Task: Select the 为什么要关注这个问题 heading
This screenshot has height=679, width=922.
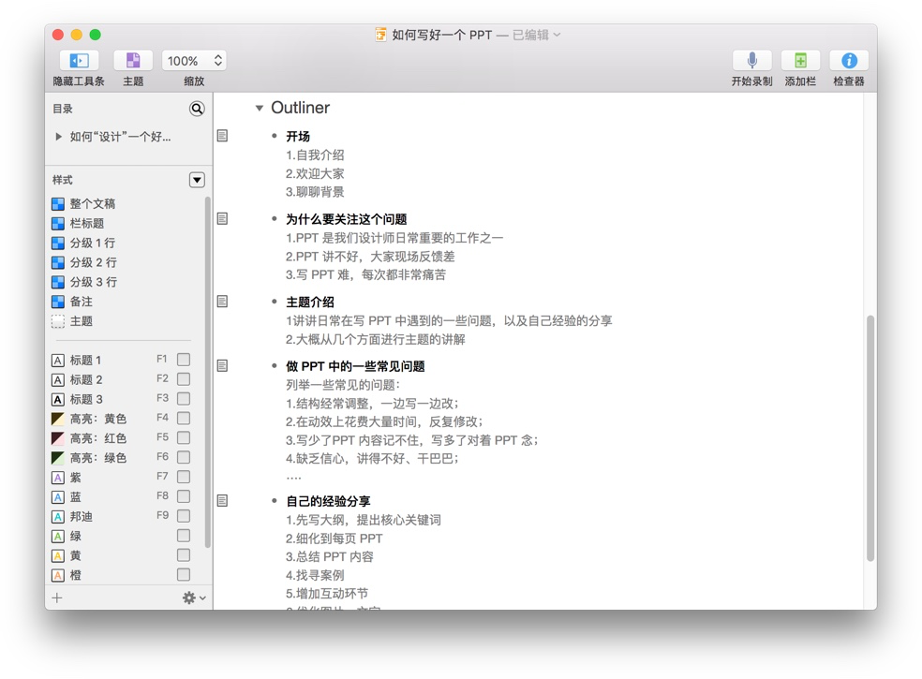Action: (x=347, y=219)
